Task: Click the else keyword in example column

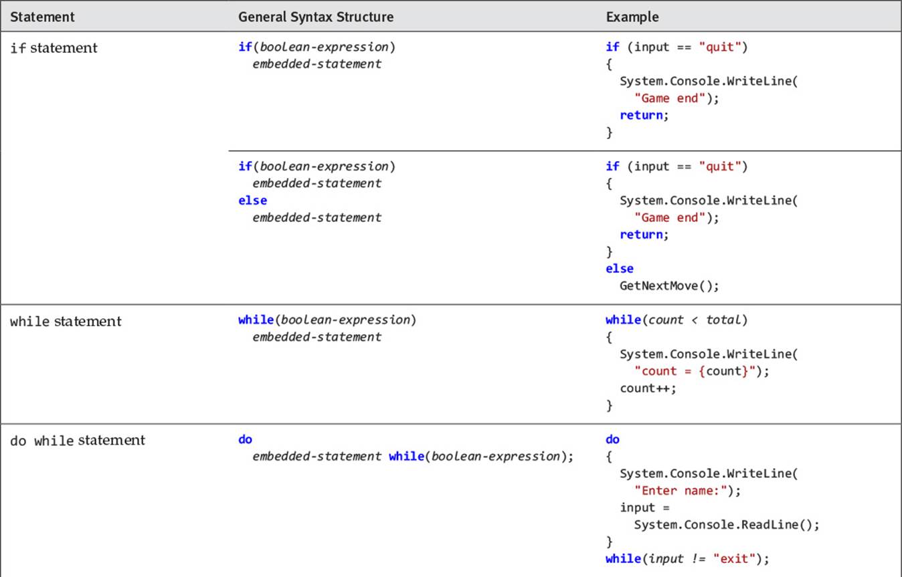Action: [620, 268]
